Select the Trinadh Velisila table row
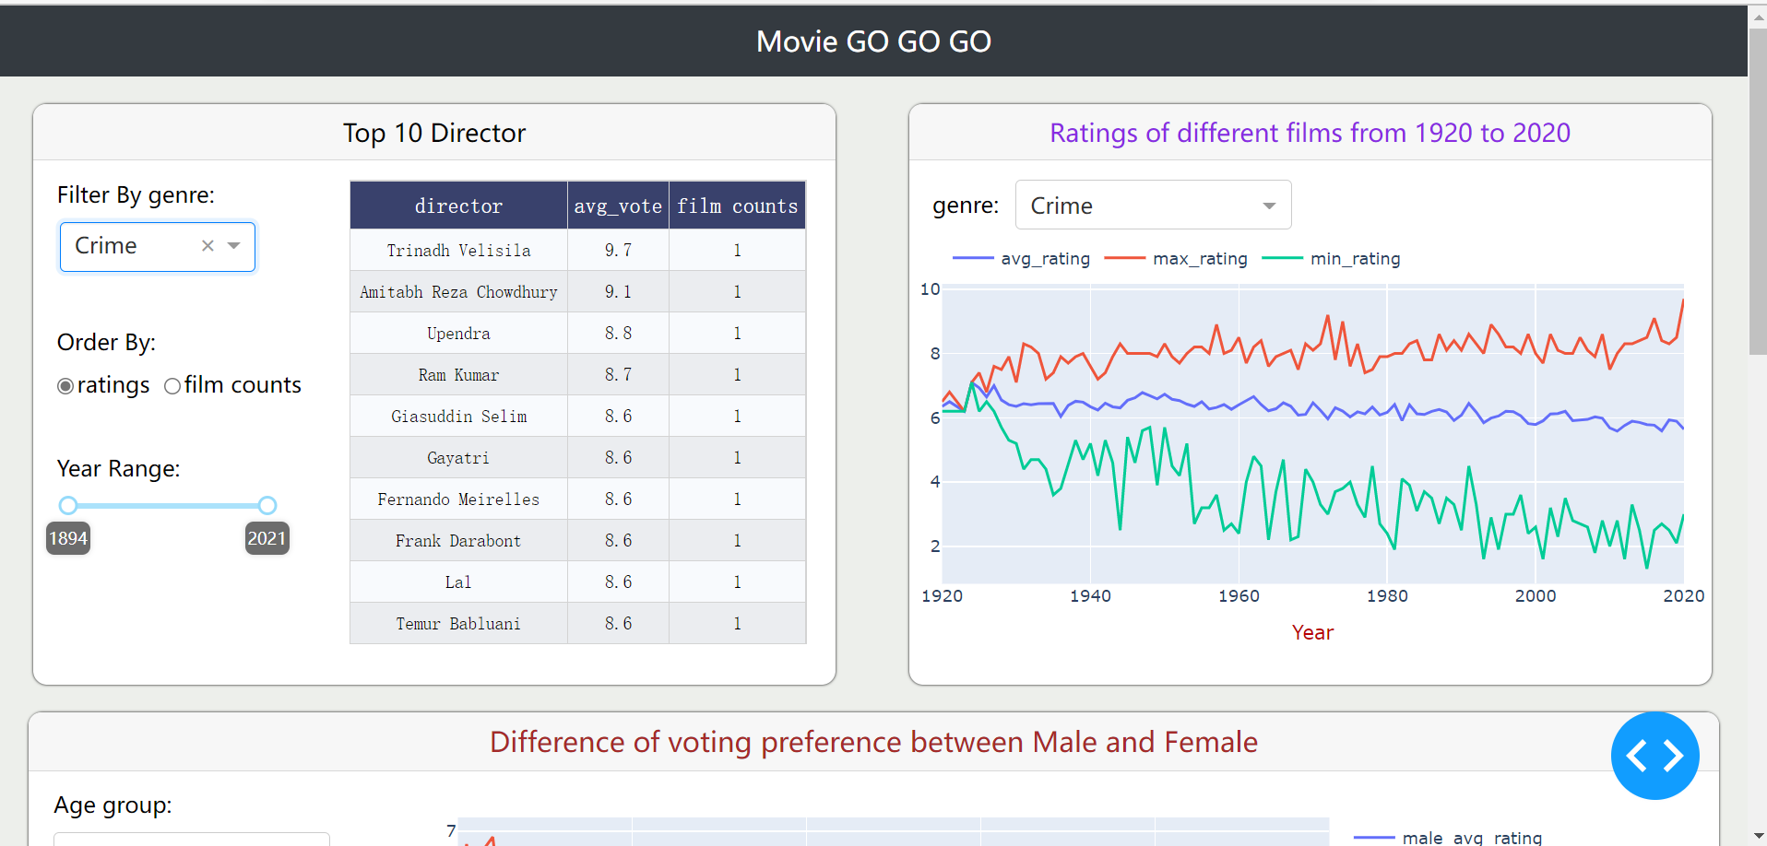This screenshot has height=846, width=1767. coord(458,250)
